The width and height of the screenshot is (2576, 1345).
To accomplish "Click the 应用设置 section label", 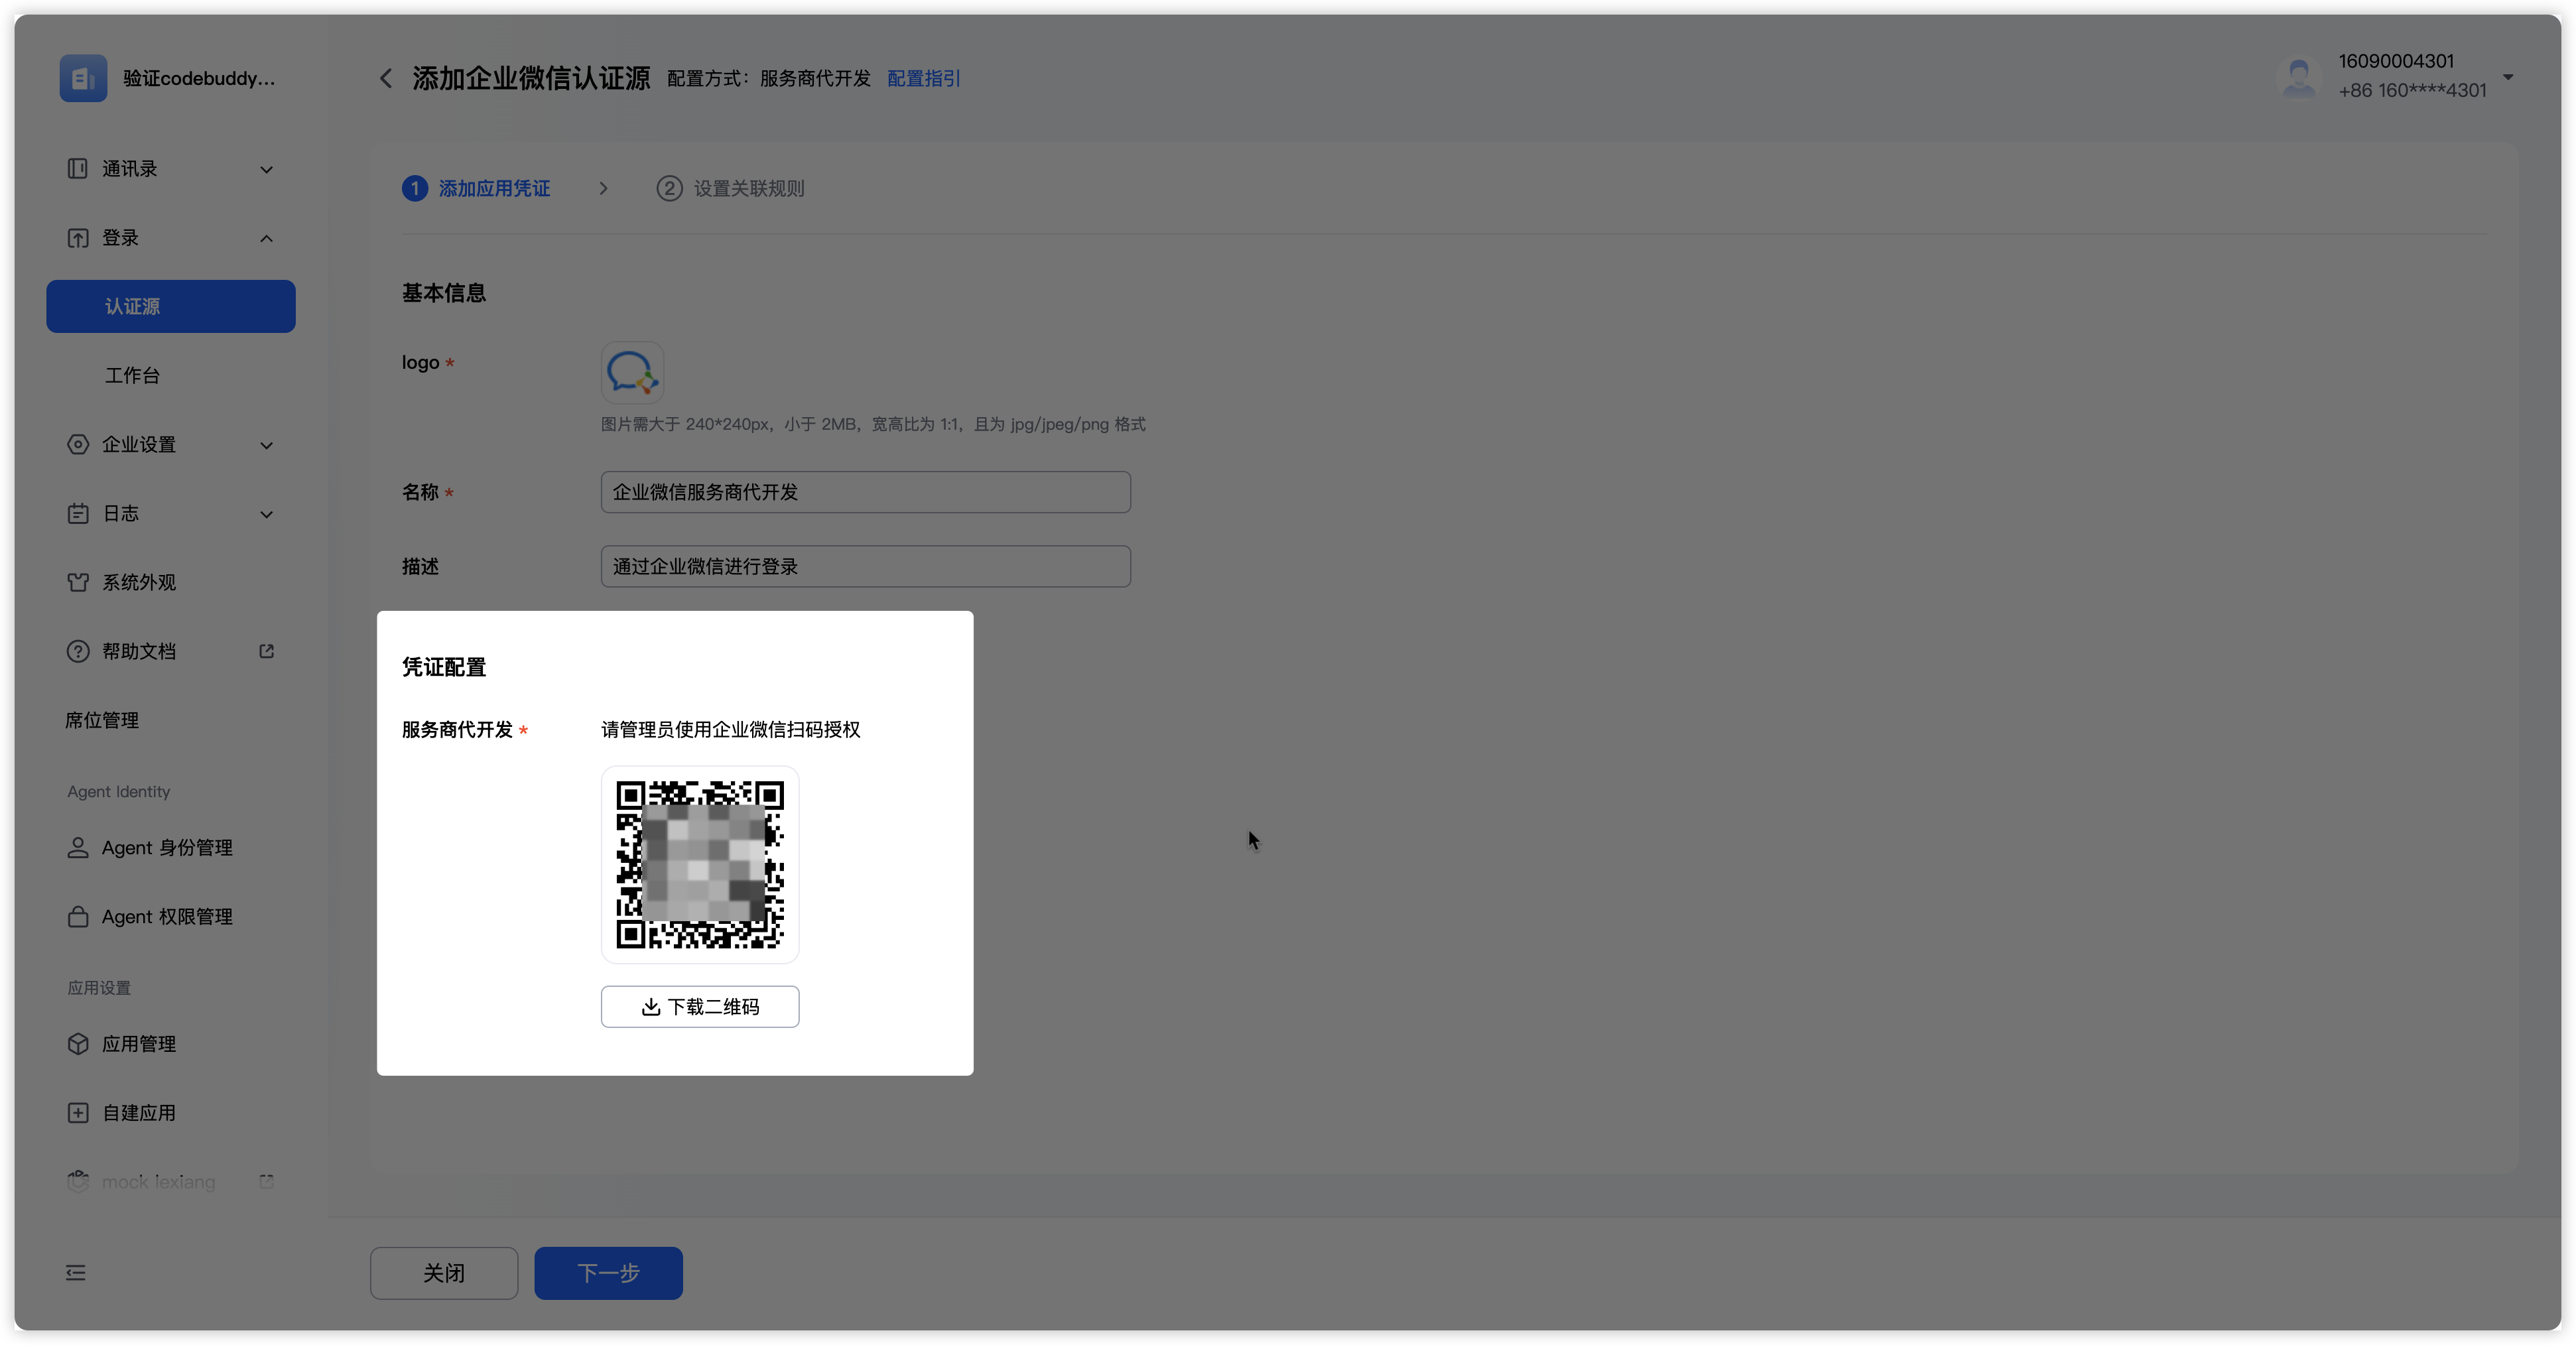I will pos(99,987).
